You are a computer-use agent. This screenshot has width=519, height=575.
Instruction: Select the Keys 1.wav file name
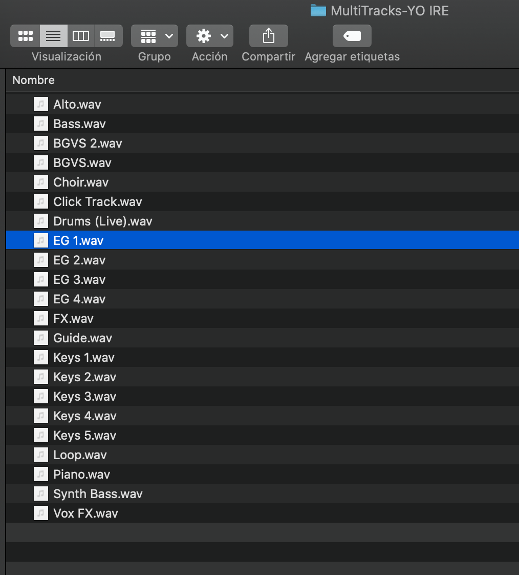pos(84,358)
